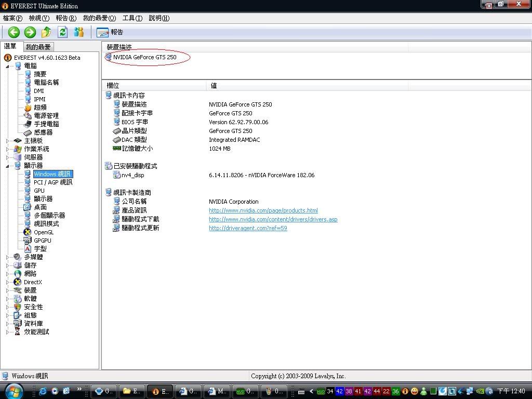Click the green Forward arrow toolbar icon

[x=30, y=32]
